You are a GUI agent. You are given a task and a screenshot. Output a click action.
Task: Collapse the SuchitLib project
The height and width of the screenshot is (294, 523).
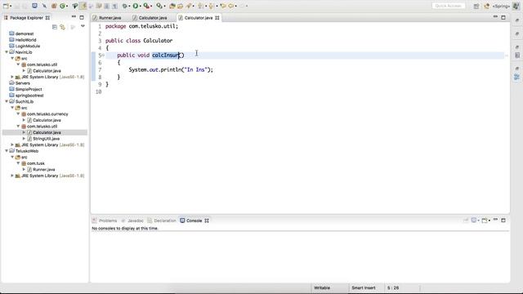click(x=7, y=101)
